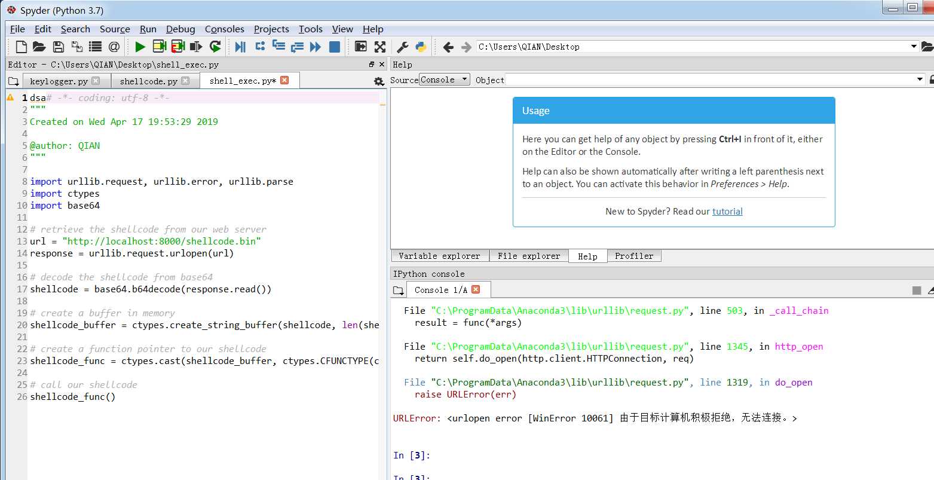Image resolution: width=934 pixels, height=480 pixels.
Task: Stop debugging with the blue square
Action: tap(335, 47)
